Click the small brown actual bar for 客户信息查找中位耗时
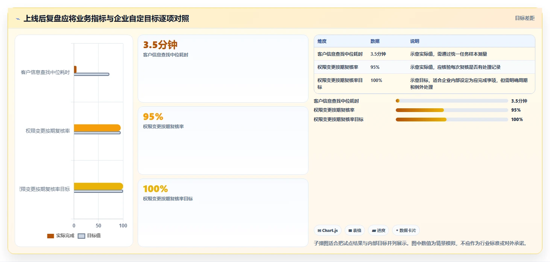Screen dimensions: 550x262 75,70
